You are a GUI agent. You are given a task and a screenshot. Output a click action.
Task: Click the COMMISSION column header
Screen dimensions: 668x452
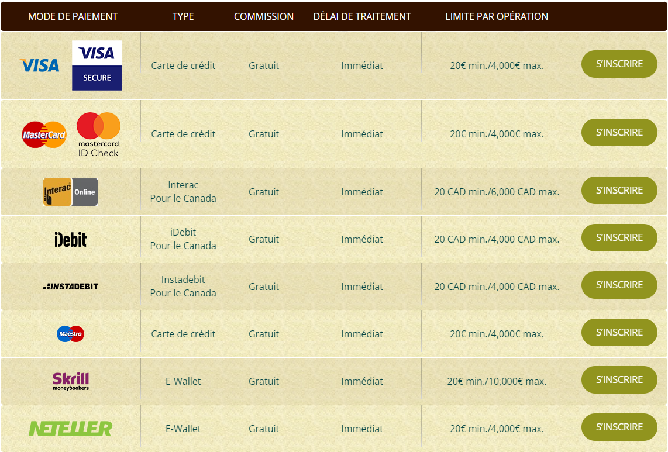[x=264, y=16]
